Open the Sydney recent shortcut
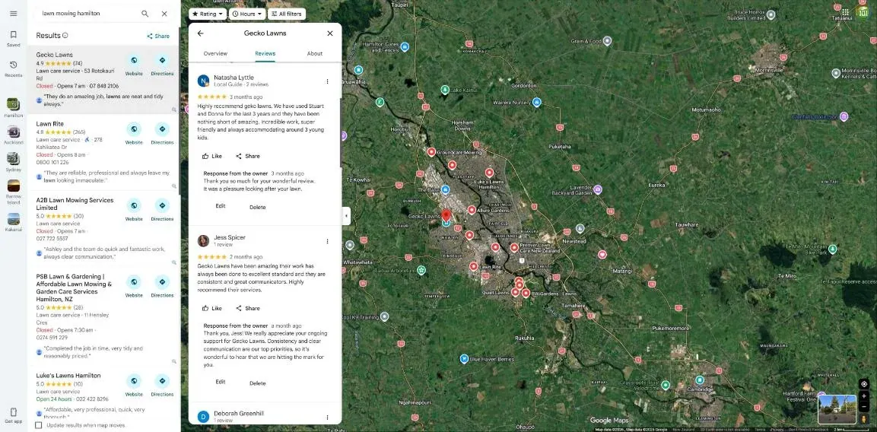877x432 pixels. (14, 162)
